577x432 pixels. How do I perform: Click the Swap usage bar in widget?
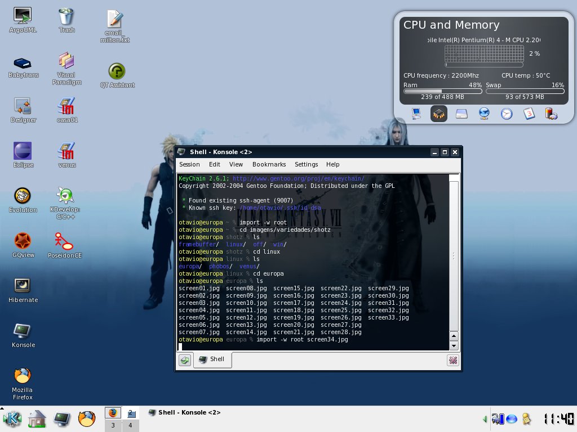point(525,91)
